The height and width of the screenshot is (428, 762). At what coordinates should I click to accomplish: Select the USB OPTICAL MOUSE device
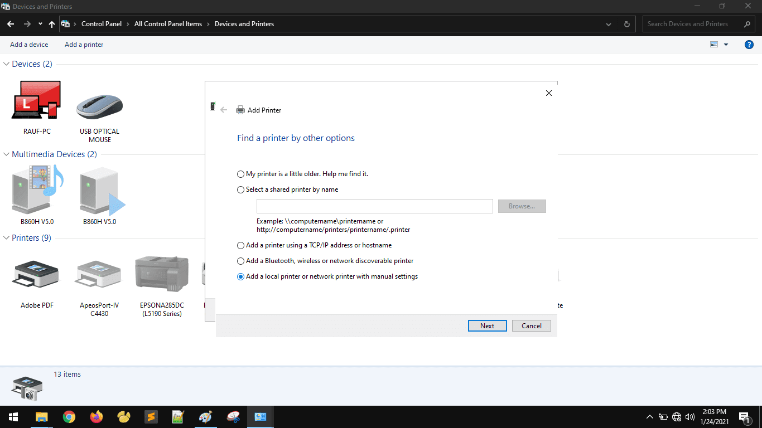[99, 106]
